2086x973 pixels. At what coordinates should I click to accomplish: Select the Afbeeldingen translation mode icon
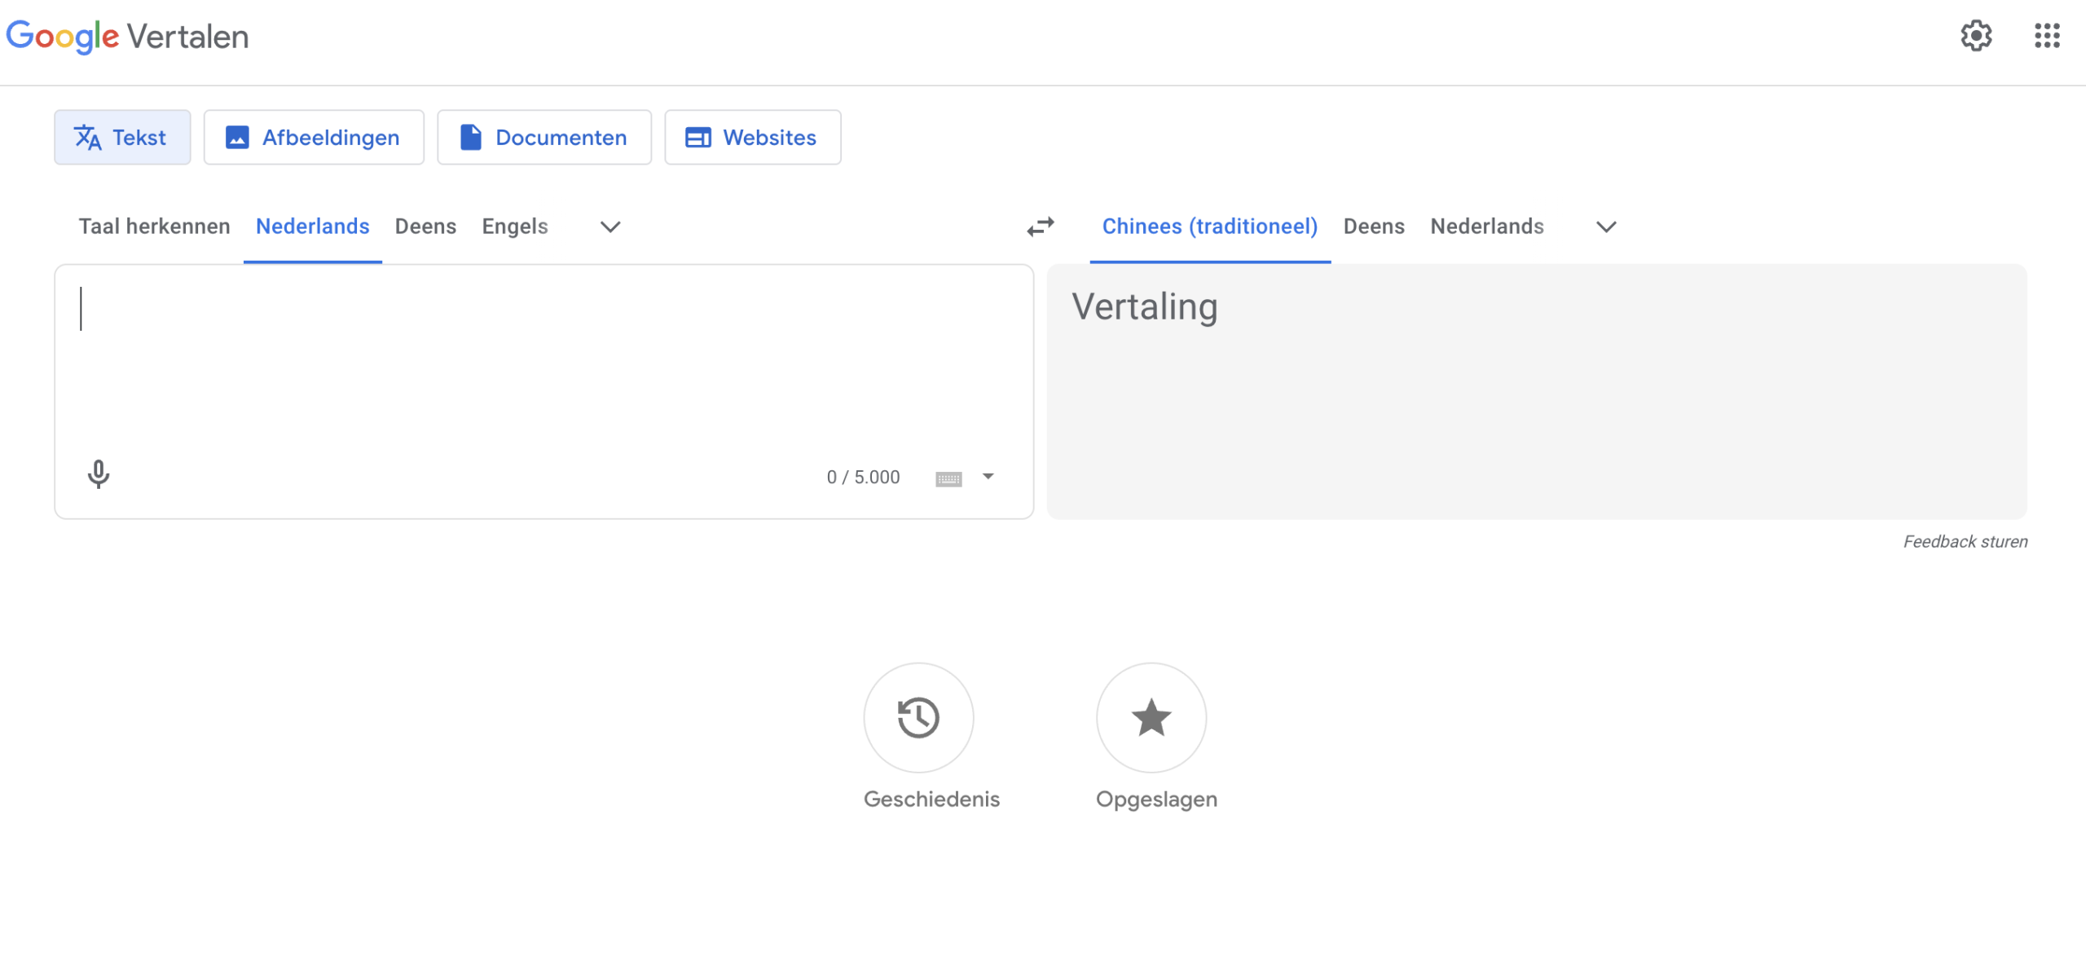coord(237,137)
